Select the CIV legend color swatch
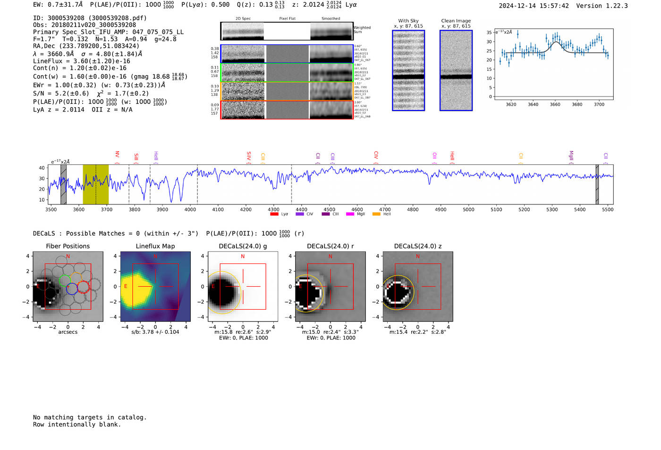 (299, 214)
